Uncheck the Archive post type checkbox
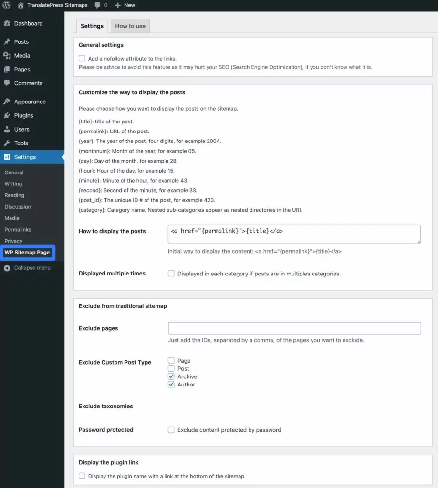 point(171,376)
